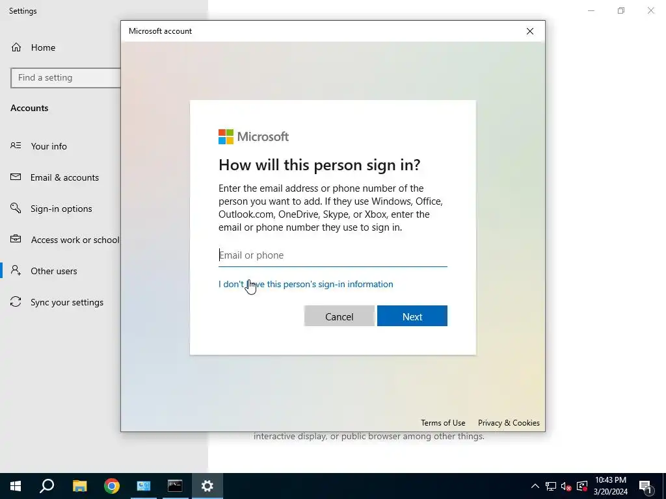The width and height of the screenshot is (666, 499).
Task: Click the network tray icon
Action: click(551, 486)
